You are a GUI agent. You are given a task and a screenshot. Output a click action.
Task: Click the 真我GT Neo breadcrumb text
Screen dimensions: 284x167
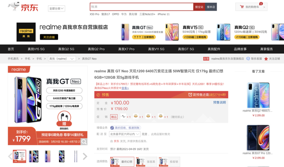pos(89,59)
